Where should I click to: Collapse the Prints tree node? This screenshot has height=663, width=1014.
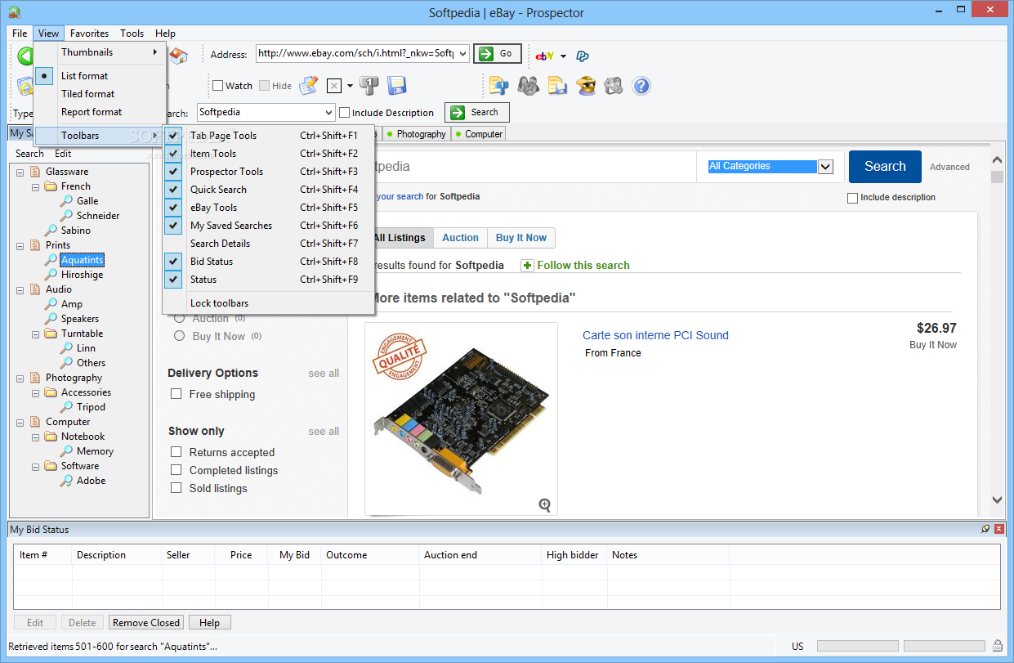click(20, 245)
